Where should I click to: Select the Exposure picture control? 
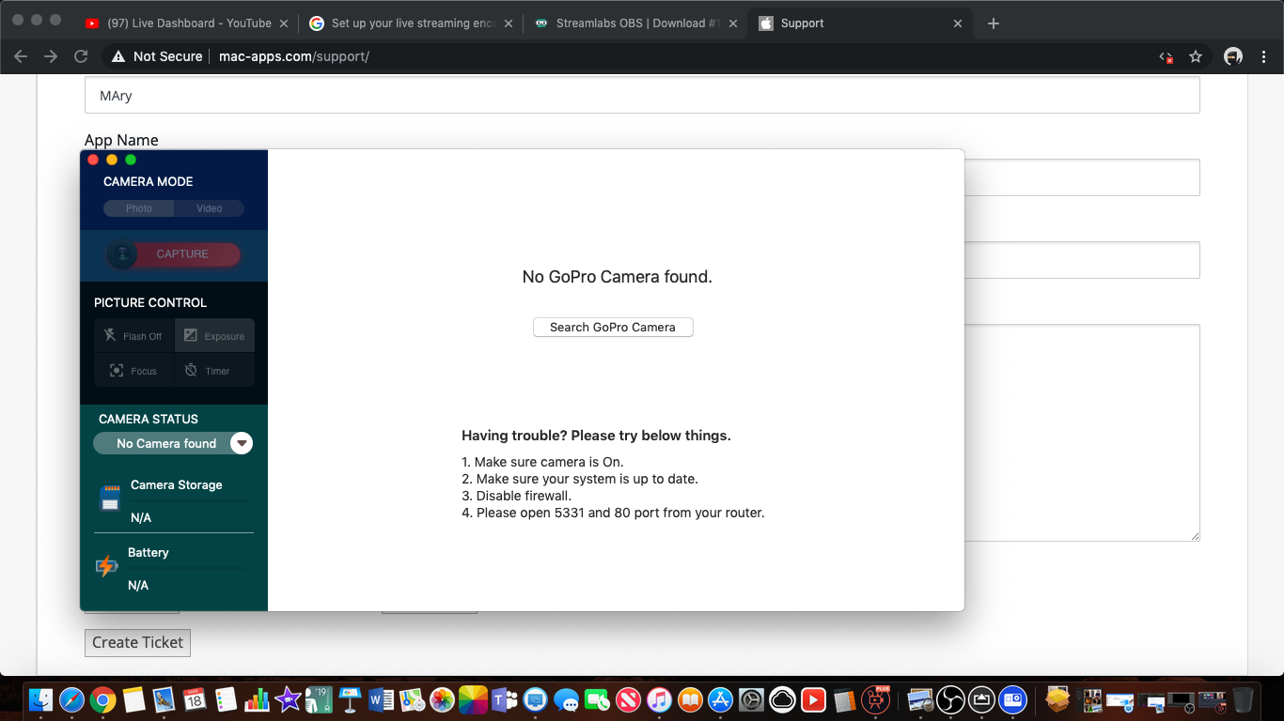pos(214,336)
